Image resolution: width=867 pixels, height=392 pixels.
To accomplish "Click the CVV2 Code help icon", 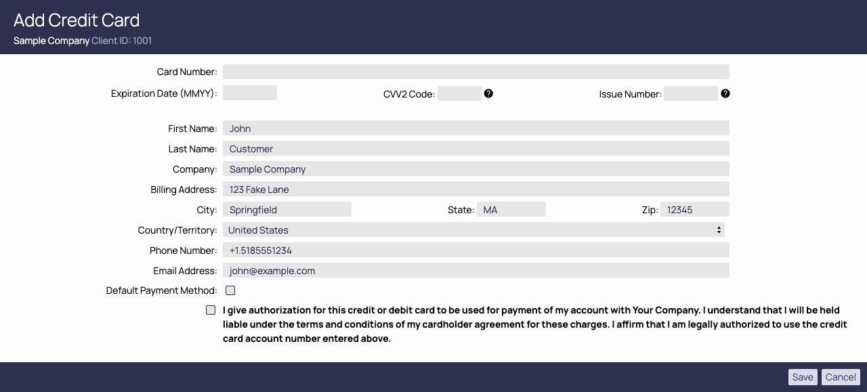I will pyautogui.click(x=488, y=93).
